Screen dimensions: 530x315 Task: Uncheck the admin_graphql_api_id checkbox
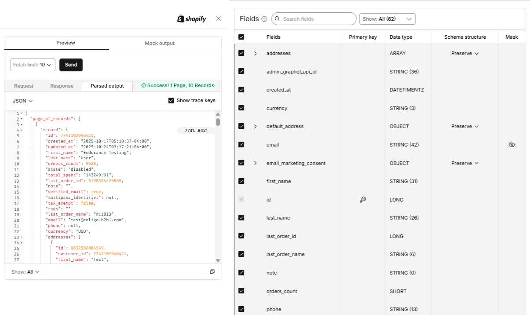pyautogui.click(x=241, y=71)
